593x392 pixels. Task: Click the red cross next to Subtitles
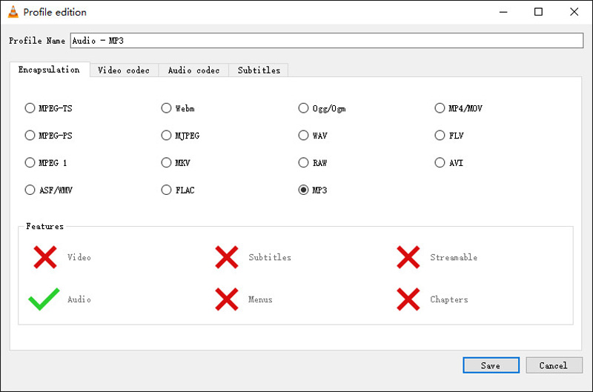click(227, 257)
